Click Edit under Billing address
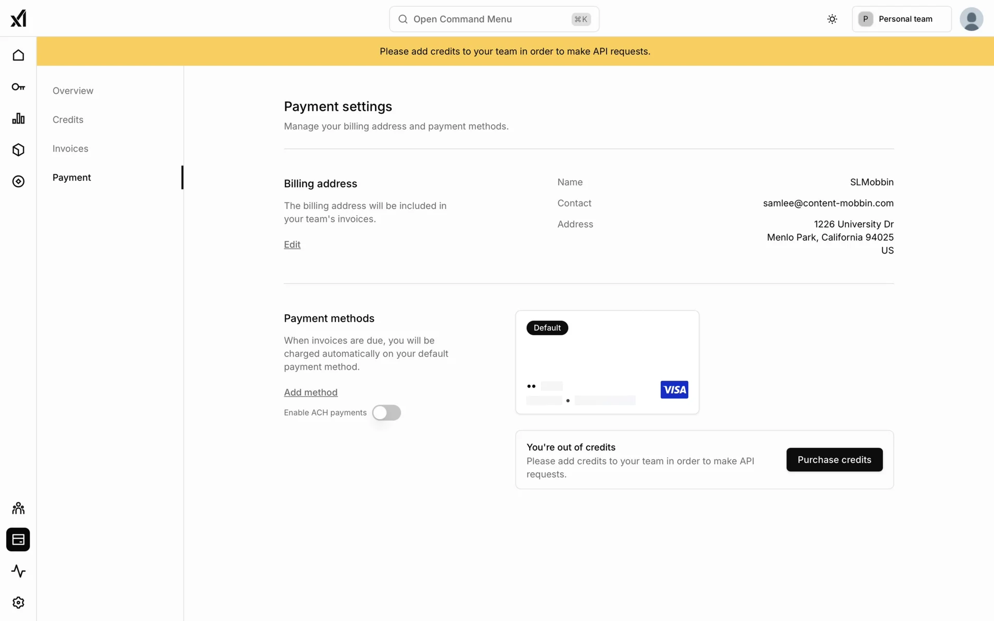 (292, 244)
